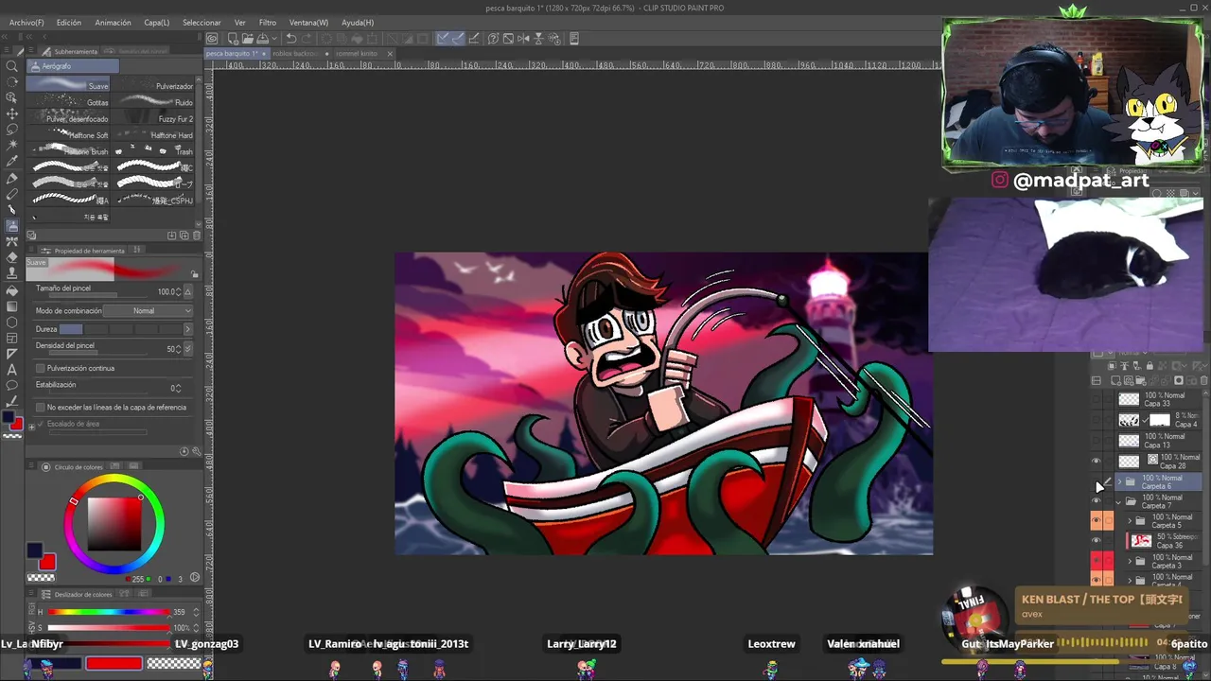The height and width of the screenshot is (681, 1211).
Task: Open Modo de combinación Normal dropdown
Action: point(148,310)
